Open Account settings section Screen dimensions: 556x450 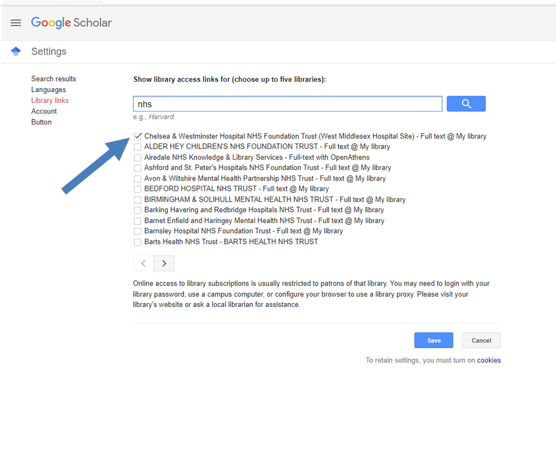44,111
